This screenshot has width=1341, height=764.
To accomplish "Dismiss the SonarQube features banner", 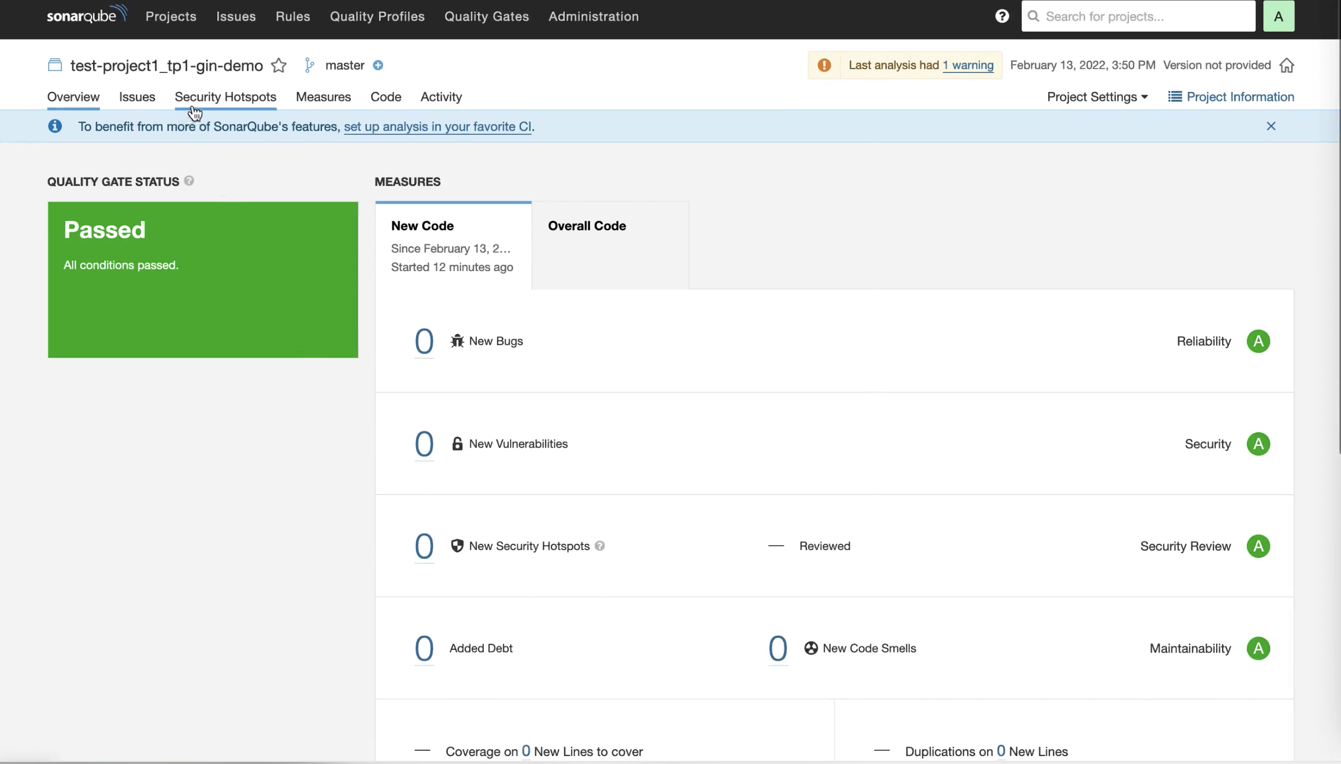I will pyautogui.click(x=1271, y=126).
